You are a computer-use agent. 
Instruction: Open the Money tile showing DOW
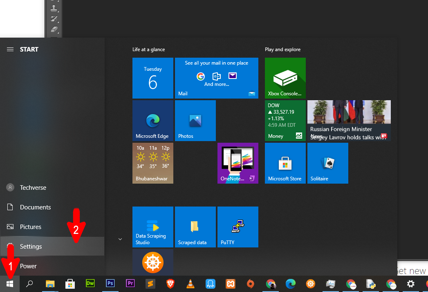[x=285, y=121]
